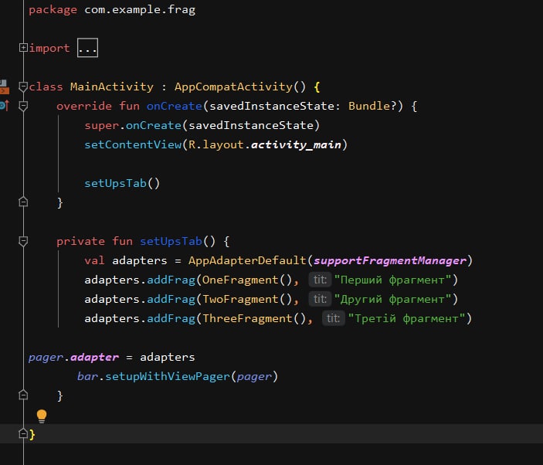
Task: Click pager in pager.adapter assignment
Action: tap(46, 358)
